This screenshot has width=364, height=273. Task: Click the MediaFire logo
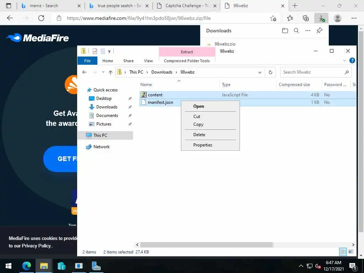(x=37, y=38)
